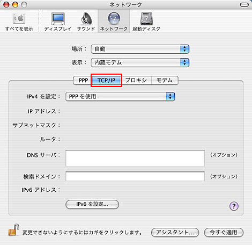Image resolution: width=252 pixels, height=245 pixels.
Task: Select the ネットワーク toolbar icon
Action: click(114, 21)
